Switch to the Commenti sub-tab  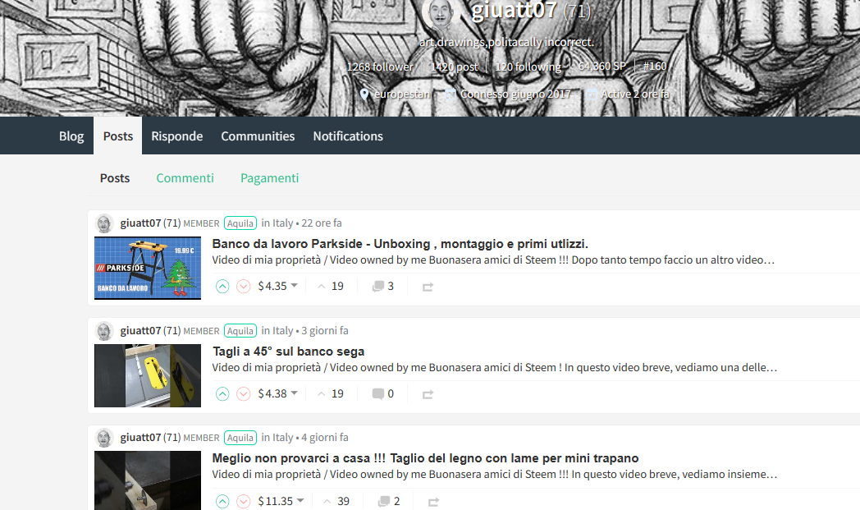click(185, 178)
